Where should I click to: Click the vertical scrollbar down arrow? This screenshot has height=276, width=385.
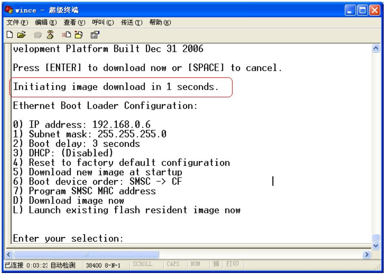point(376,246)
